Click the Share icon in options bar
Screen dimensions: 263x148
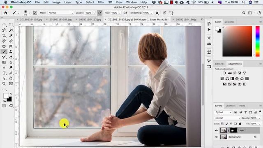[259, 13]
